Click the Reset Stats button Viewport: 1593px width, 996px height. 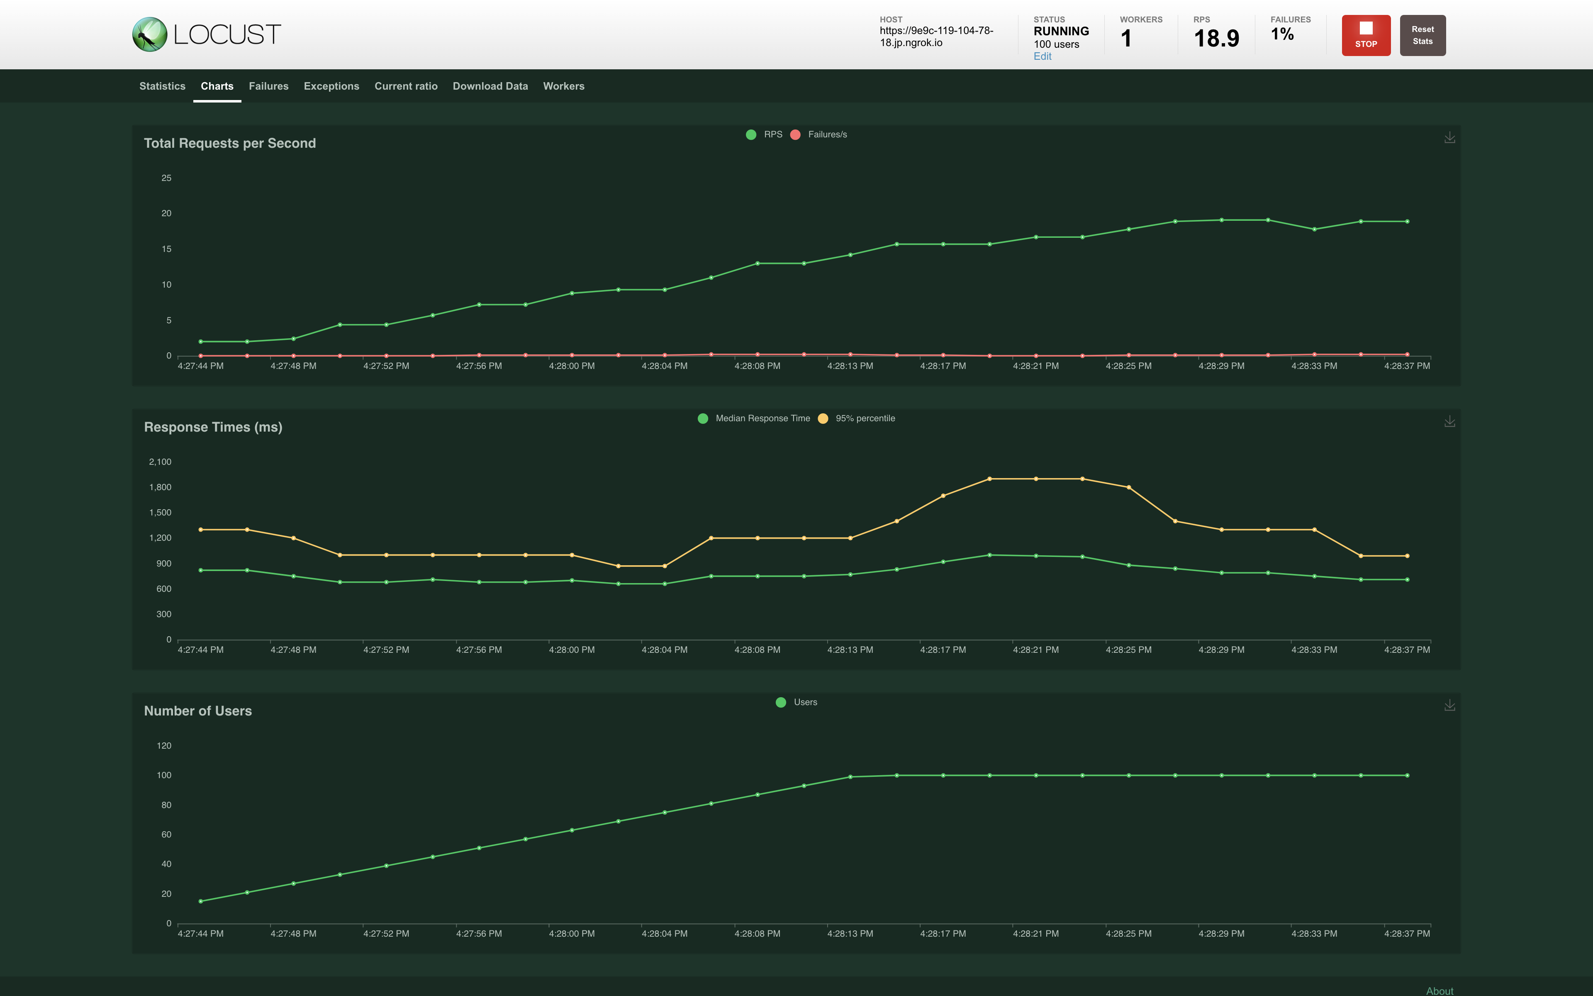(1422, 36)
